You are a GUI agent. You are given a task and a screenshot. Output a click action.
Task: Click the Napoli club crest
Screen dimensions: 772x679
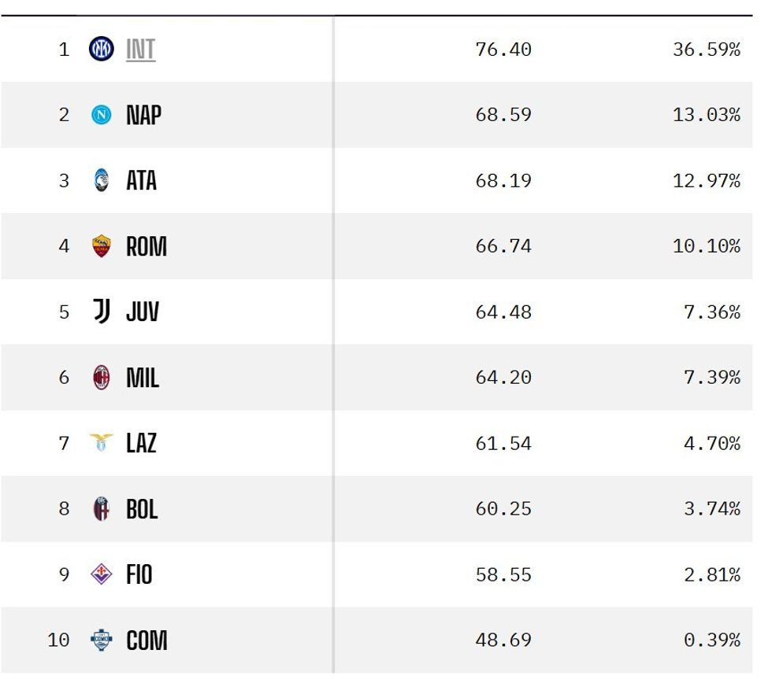pyautogui.click(x=101, y=115)
